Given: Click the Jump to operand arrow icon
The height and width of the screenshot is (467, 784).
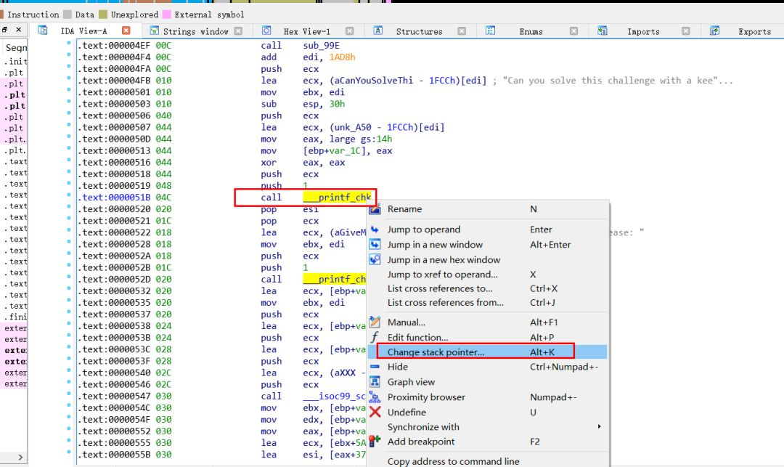Looking at the screenshot, I should point(375,230).
